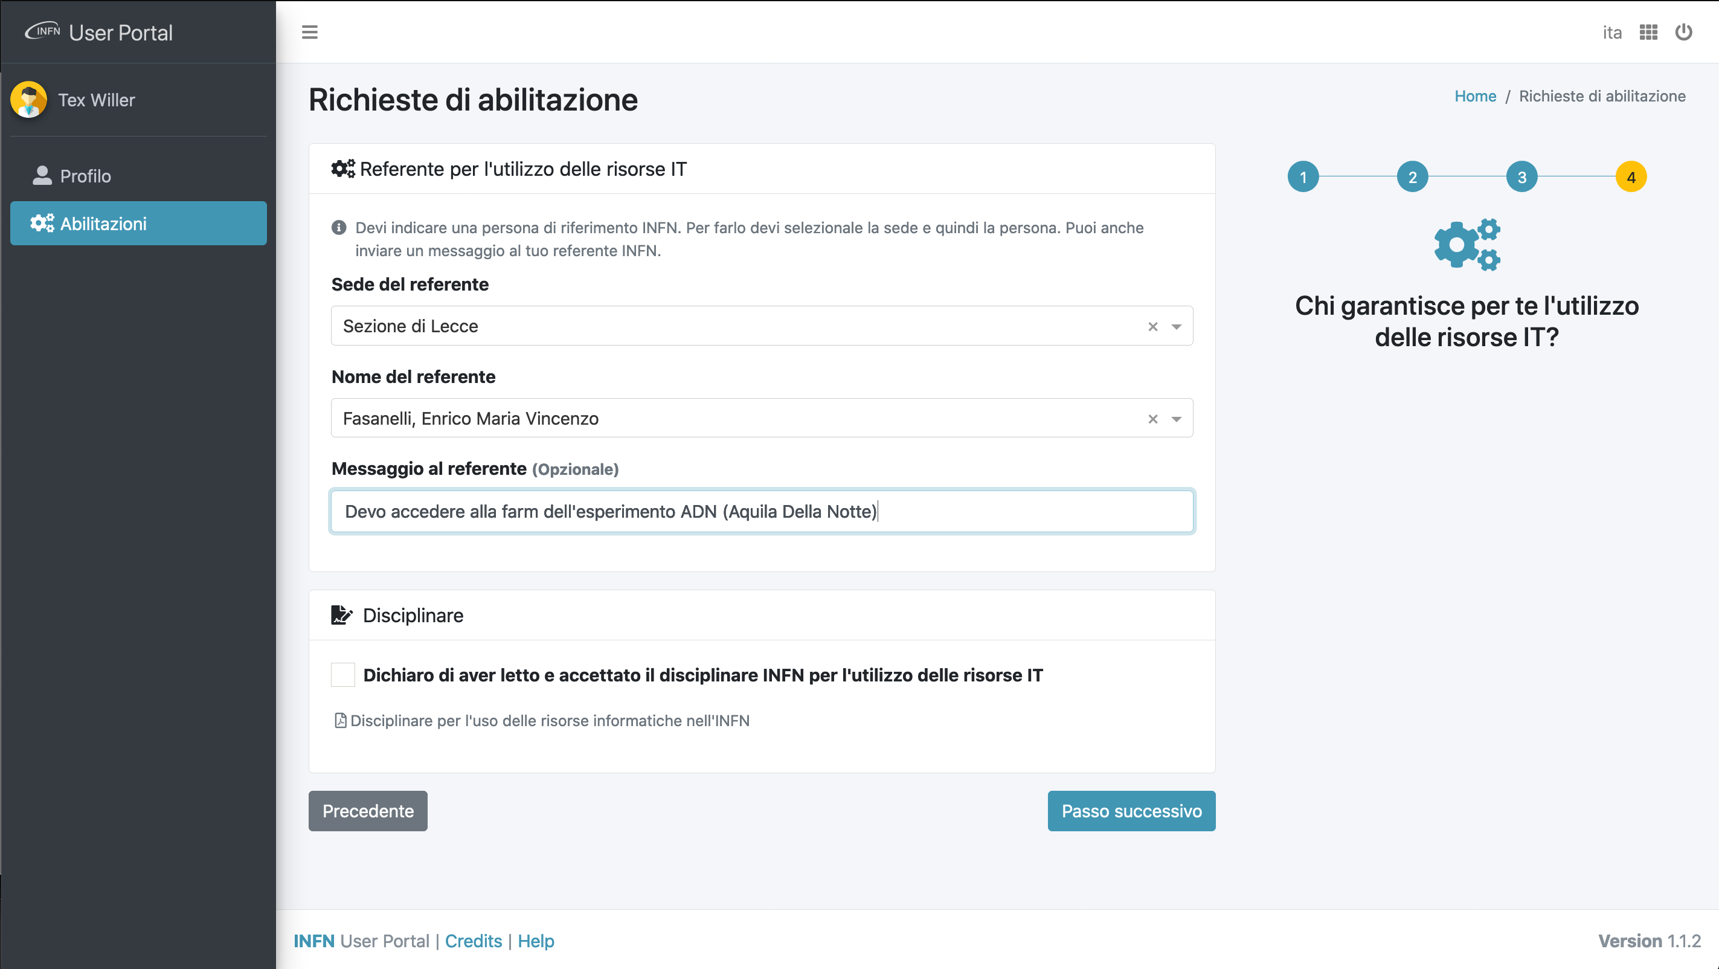Screen dimensions: 1719x969
Task: Click the hamburger menu icon top-left
Action: coord(310,32)
